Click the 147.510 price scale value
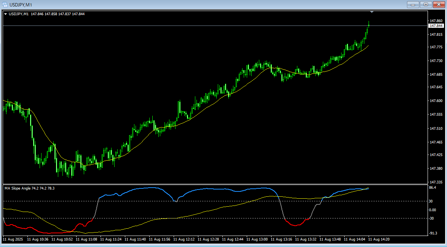 [436, 129]
